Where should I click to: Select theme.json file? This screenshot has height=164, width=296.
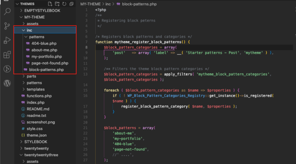pos(36,135)
